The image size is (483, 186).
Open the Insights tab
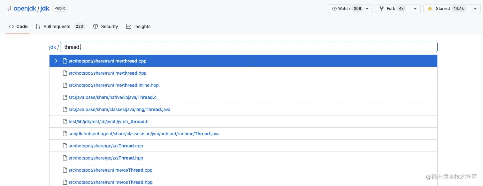tap(138, 26)
